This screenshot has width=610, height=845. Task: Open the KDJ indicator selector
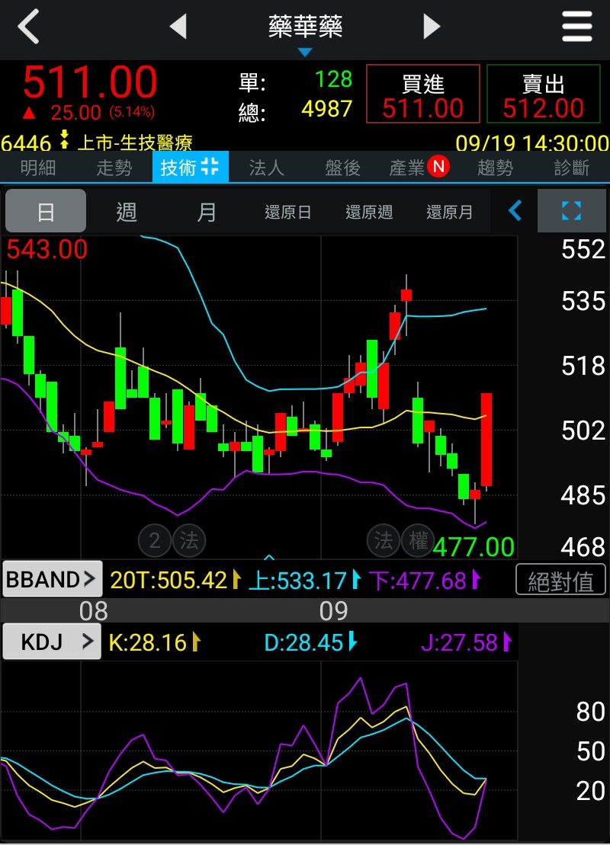[52, 642]
